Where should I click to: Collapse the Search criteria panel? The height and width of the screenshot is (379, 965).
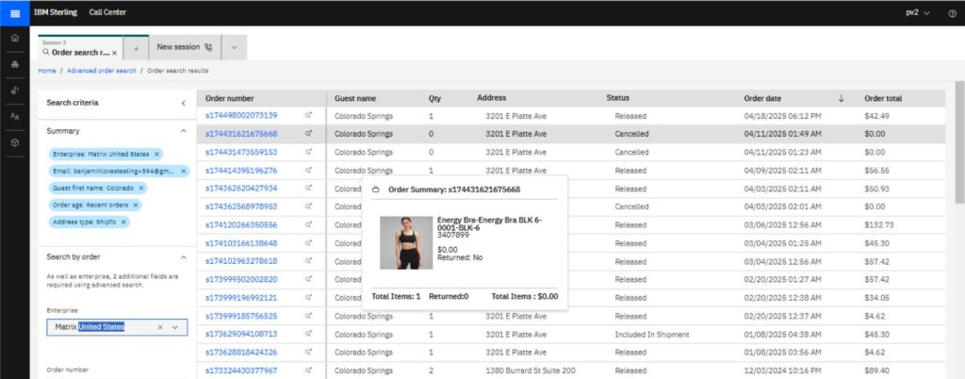pos(183,103)
